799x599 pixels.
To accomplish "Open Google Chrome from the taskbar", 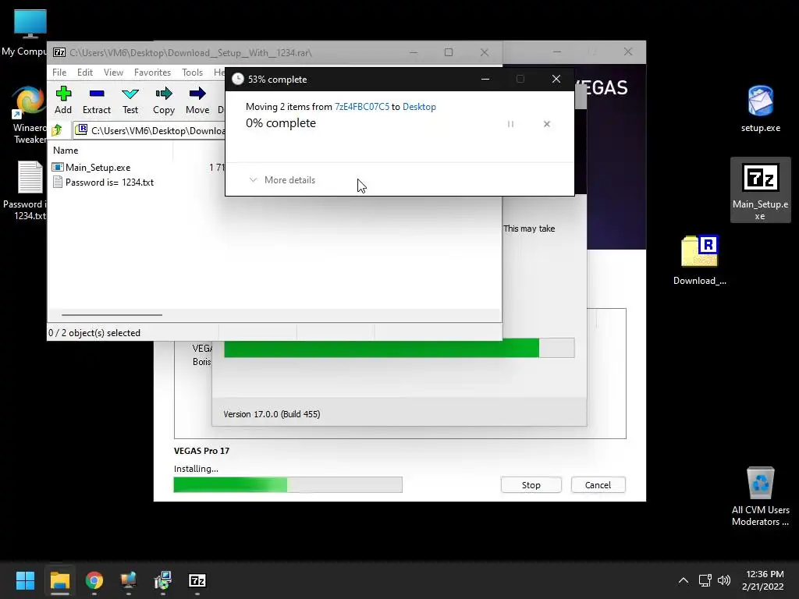I will [94, 580].
